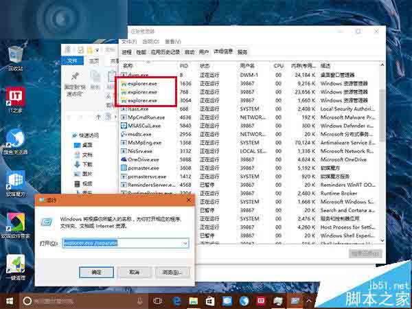Select explorer.exe with PID 3064
Viewport: 412px width, 309px height.
(248, 100)
